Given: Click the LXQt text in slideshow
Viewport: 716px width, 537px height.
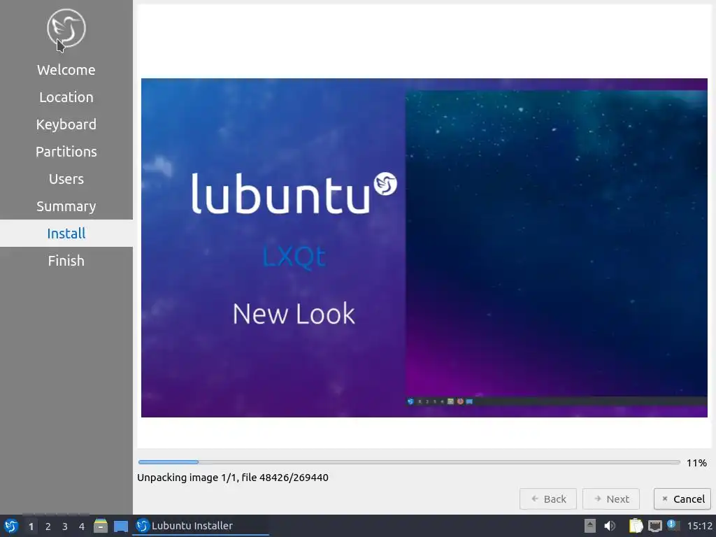Looking at the screenshot, I should (x=294, y=257).
